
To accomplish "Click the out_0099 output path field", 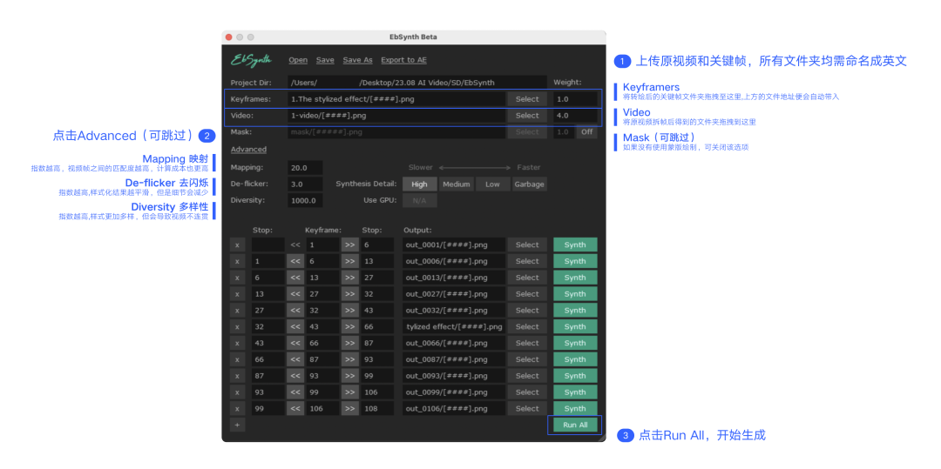I will pyautogui.click(x=454, y=392).
